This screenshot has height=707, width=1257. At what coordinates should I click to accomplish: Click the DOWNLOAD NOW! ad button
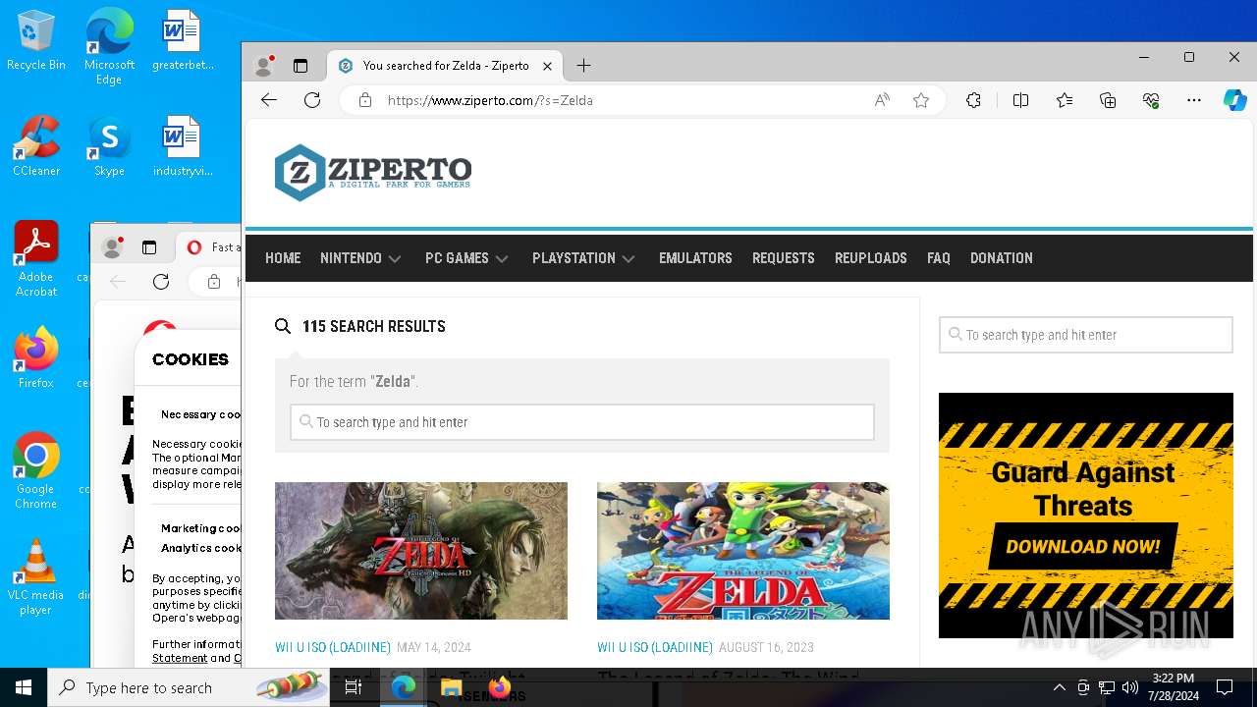(x=1083, y=547)
